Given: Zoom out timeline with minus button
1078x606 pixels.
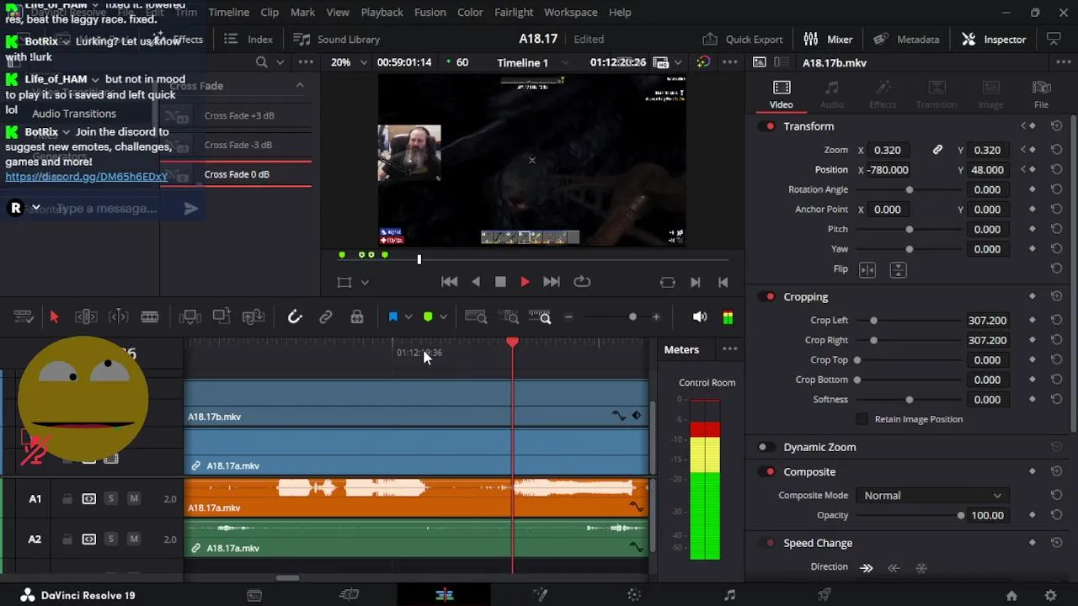Looking at the screenshot, I should pos(568,317).
